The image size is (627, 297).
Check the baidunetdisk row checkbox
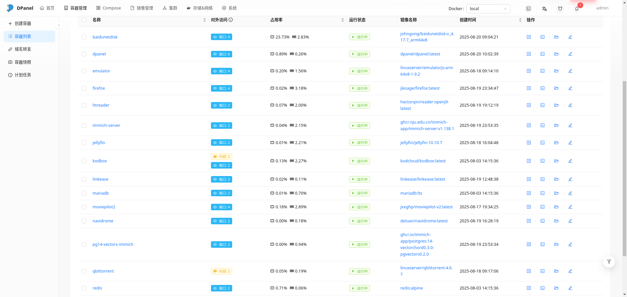pos(84,37)
